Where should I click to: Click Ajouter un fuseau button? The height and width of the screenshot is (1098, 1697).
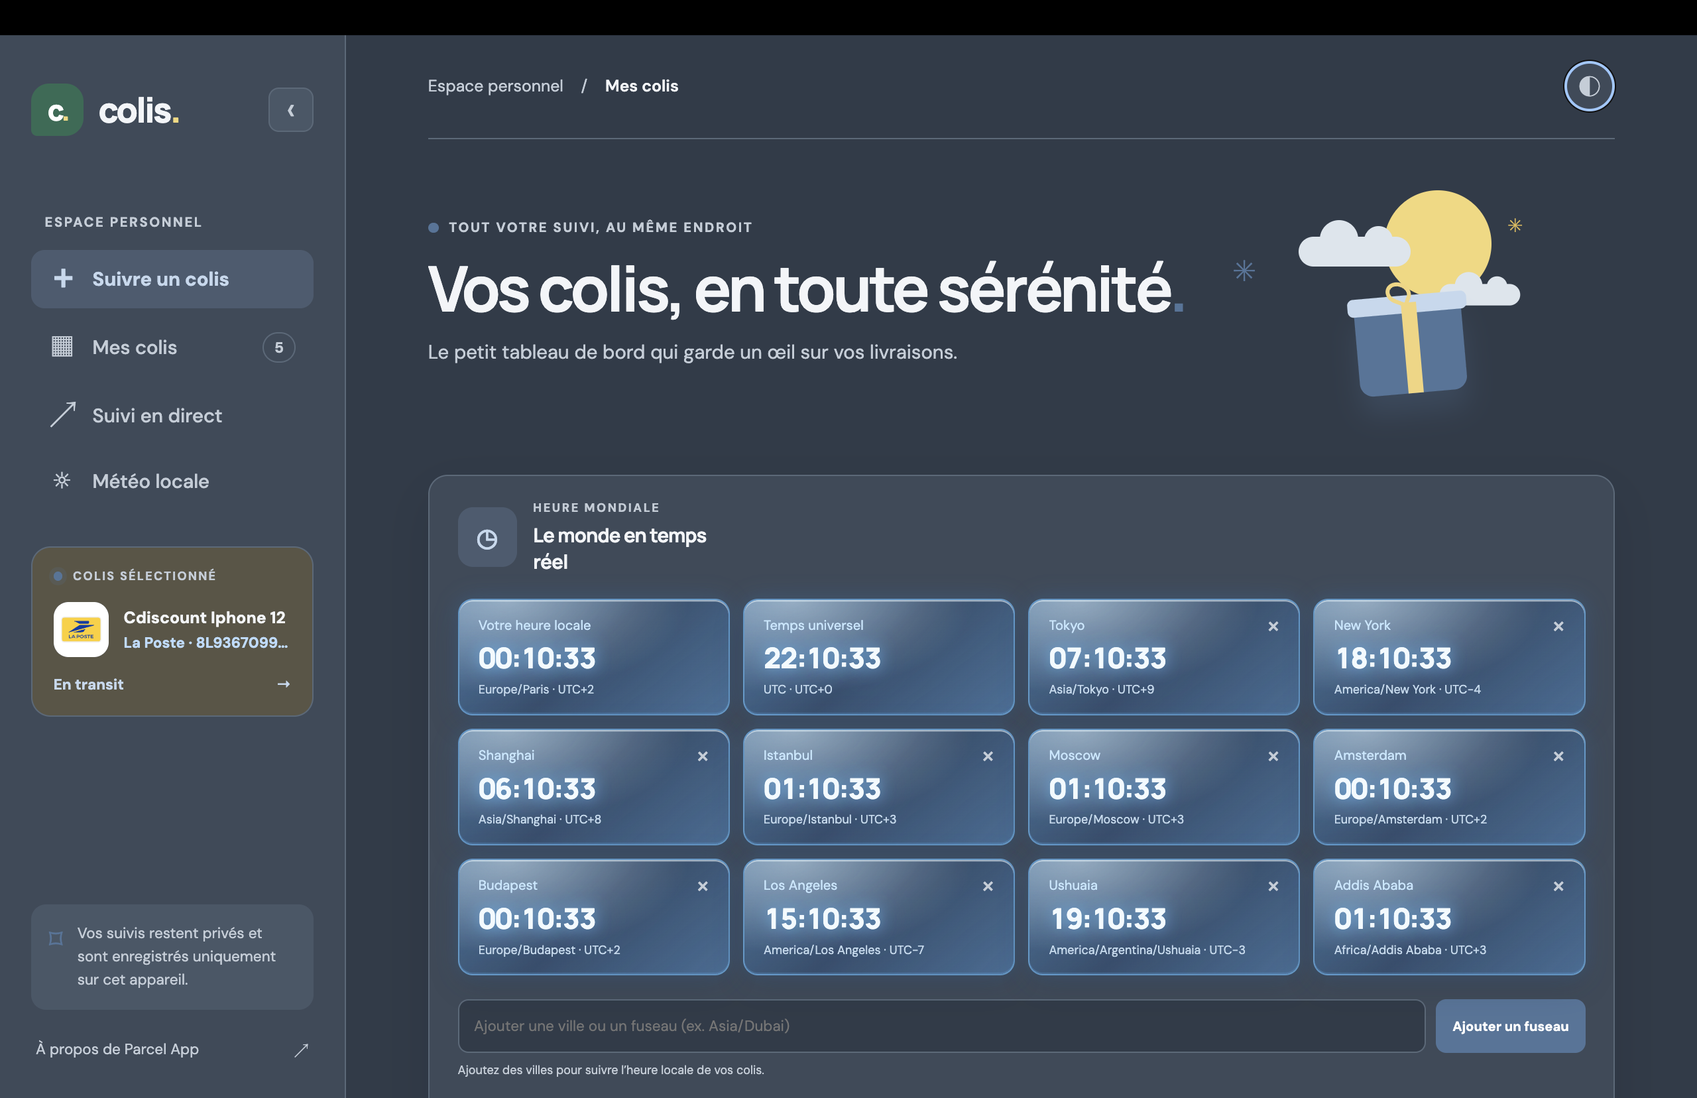1510,1026
